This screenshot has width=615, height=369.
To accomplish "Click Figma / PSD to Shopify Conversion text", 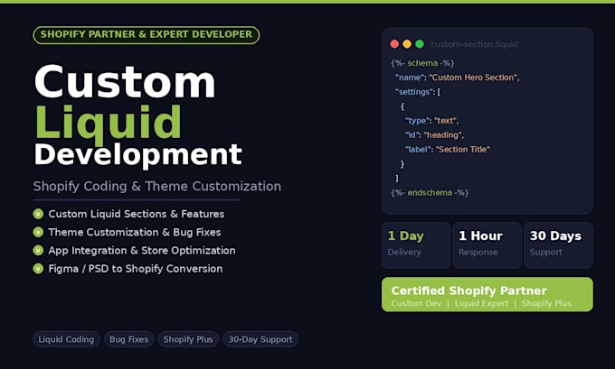I will pyautogui.click(x=136, y=269).
